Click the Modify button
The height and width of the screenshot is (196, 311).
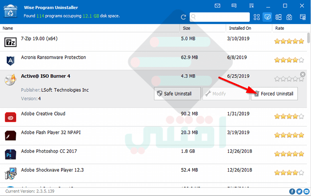[x=226, y=94]
